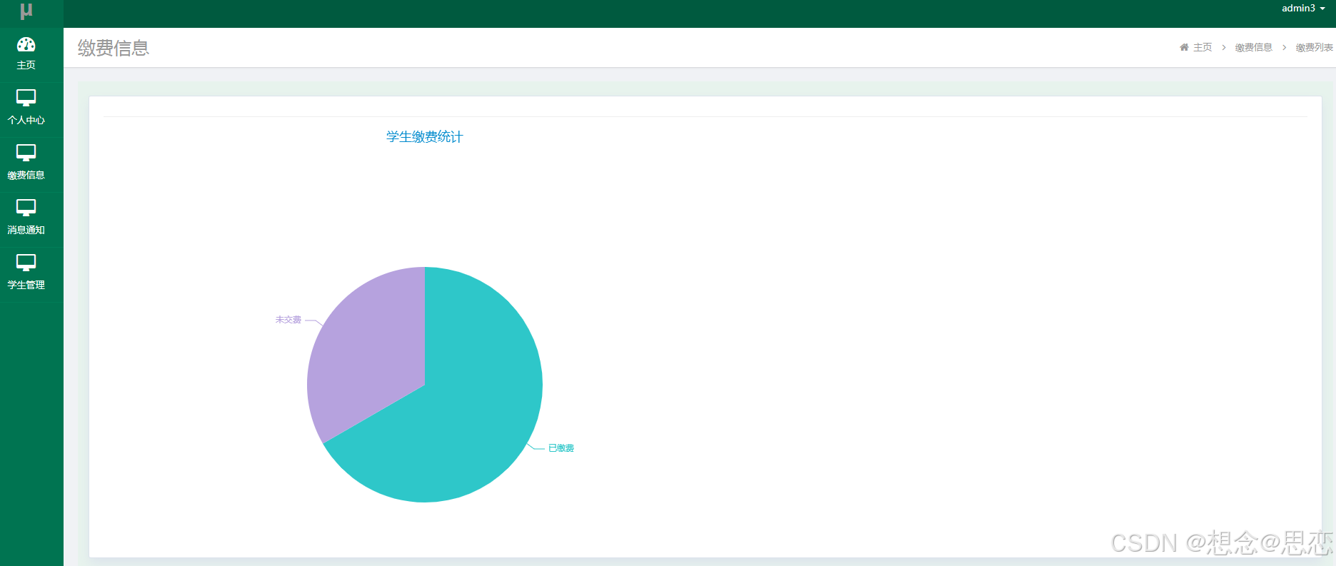Go to 主页 via breadcrumb link
Viewport: 1336px width, 566px height.
[1202, 47]
